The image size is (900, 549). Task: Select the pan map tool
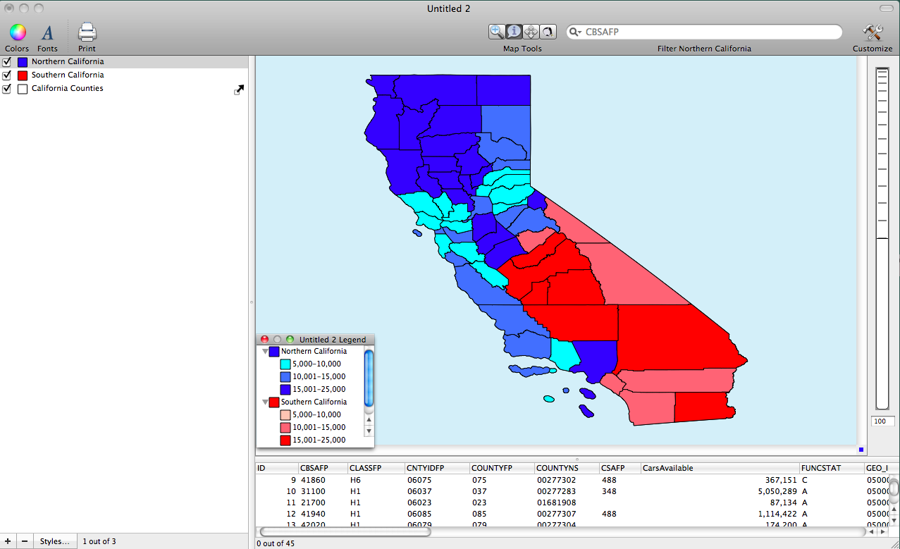[531, 32]
